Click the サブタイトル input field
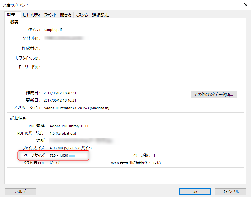The width and height of the screenshot is (251, 197). coord(140,58)
